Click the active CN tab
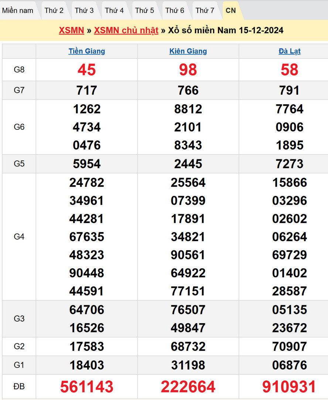Viewport: 328px width, 400px height. 231,10
